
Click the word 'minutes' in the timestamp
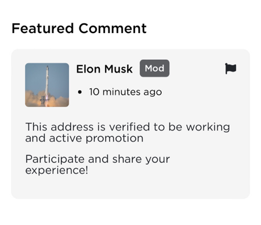[122, 92]
